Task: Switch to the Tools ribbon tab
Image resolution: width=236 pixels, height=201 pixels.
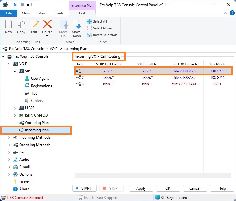Action: pyautogui.click(x=59, y=13)
